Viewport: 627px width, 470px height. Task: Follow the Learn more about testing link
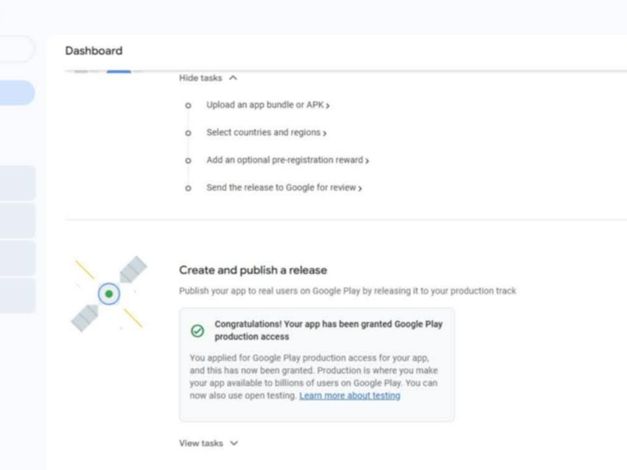point(349,395)
